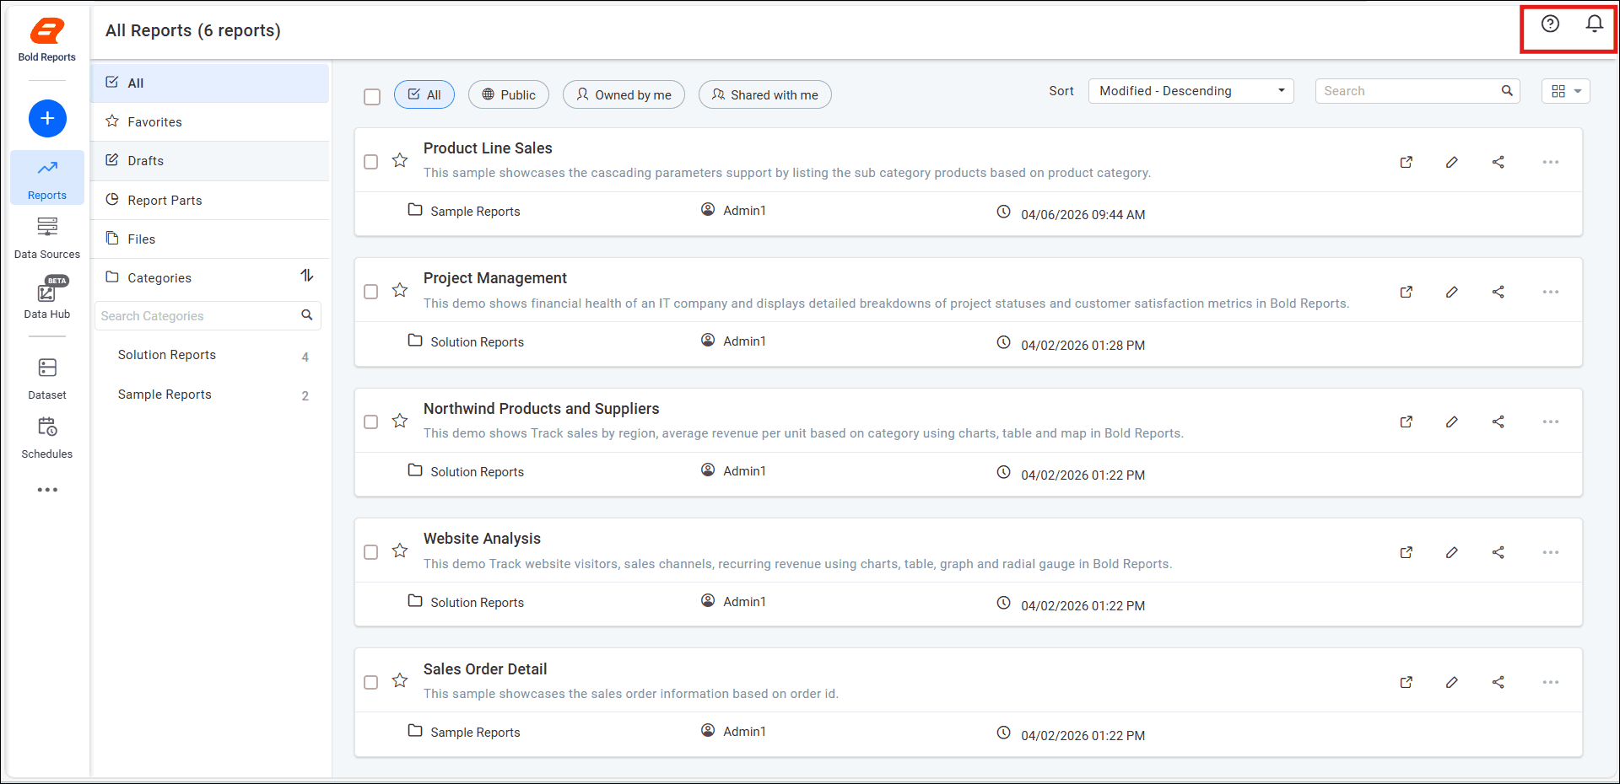Expand the view layout dropdown
This screenshot has height=784, width=1620.
point(1565,91)
